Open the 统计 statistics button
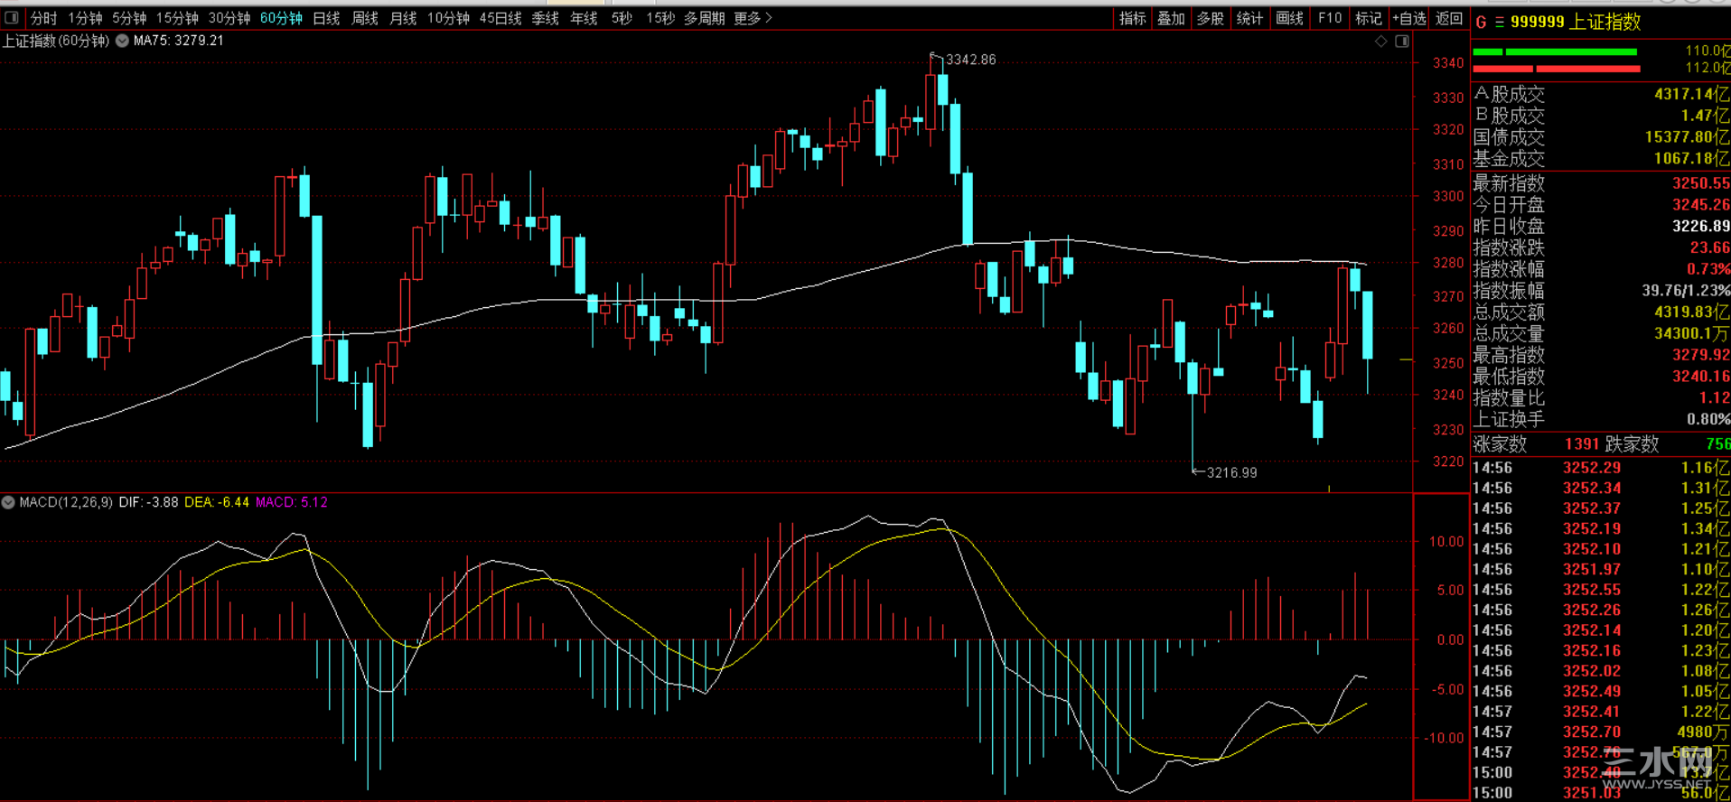This screenshot has height=802, width=1731. point(1250,18)
